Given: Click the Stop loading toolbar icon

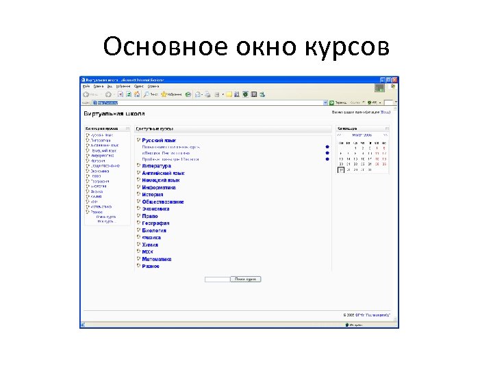Looking at the screenshot, I should (x=121, y=94).
